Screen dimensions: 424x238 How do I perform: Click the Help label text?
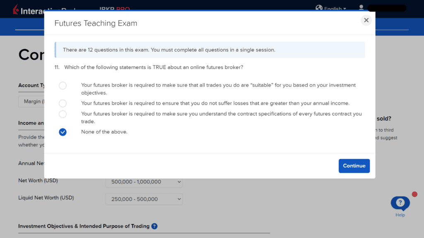coord(400,216)
